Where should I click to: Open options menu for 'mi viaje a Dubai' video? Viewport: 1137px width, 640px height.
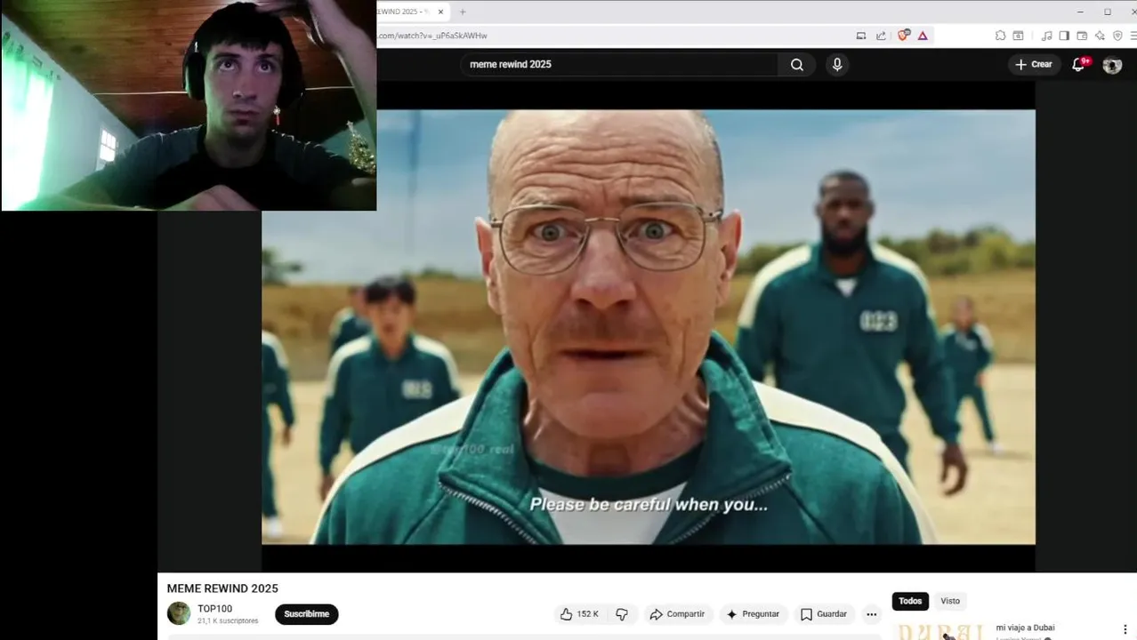click(1125, 629)
